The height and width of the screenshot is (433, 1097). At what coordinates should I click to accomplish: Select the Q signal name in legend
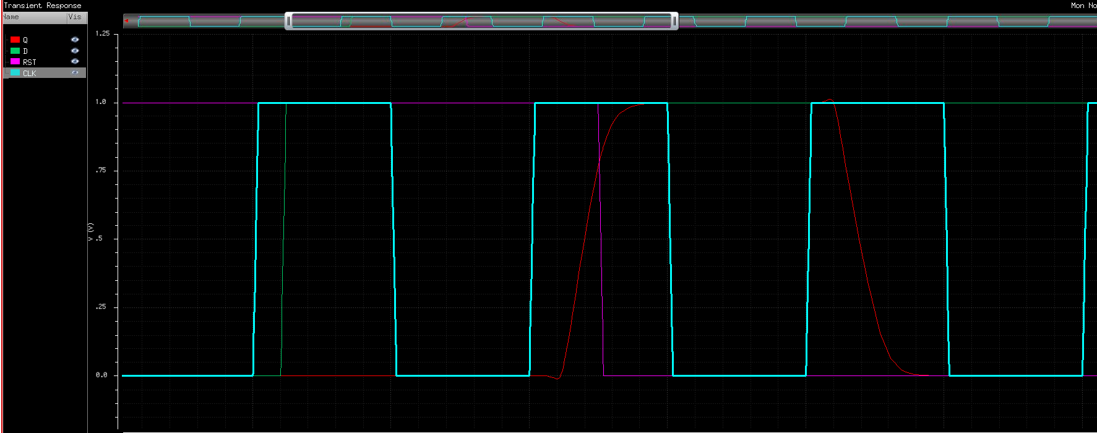point(25,40)
